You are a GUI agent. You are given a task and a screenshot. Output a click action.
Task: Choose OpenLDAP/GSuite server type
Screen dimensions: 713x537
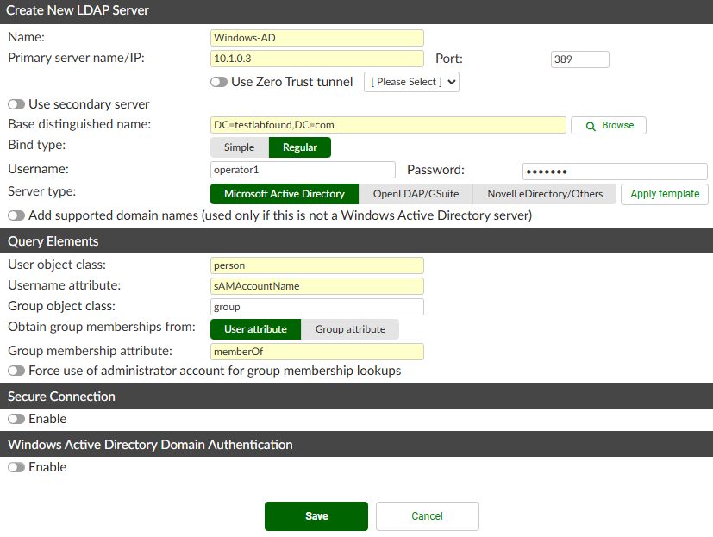(x=416, y=194)
